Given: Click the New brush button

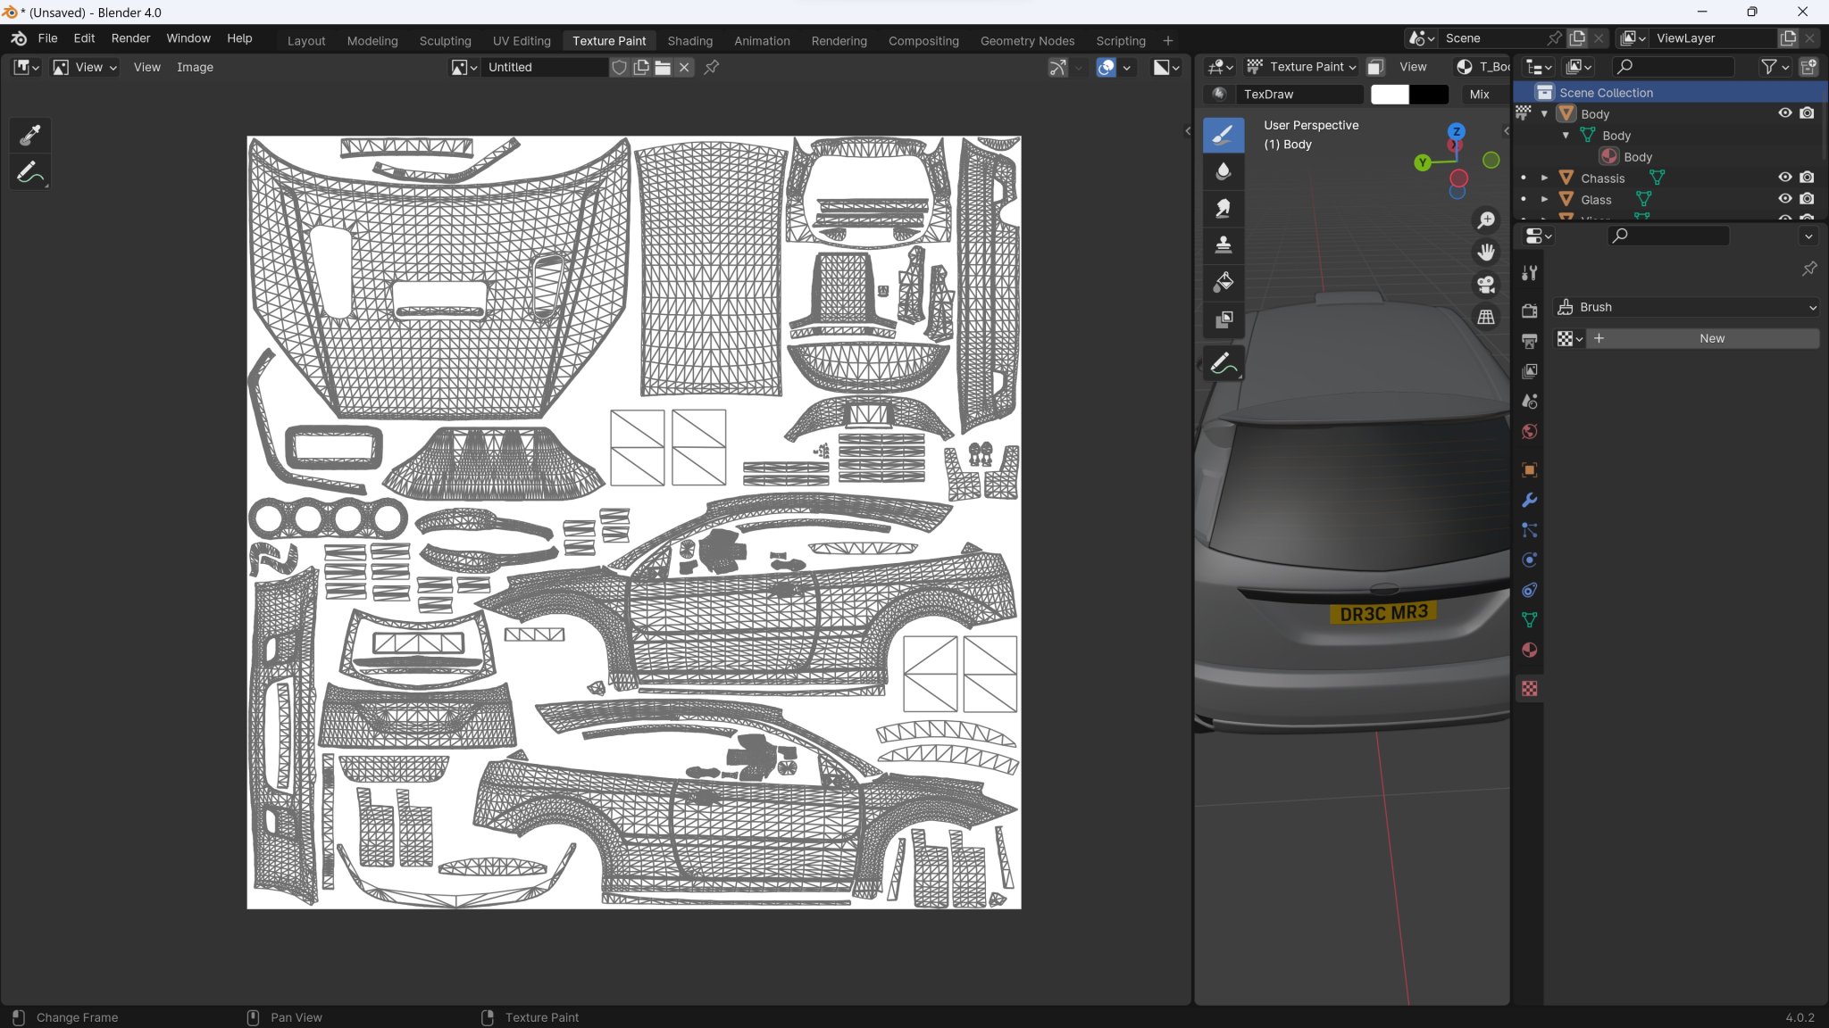Looking at the screenshot, I should click(1711, 336).
